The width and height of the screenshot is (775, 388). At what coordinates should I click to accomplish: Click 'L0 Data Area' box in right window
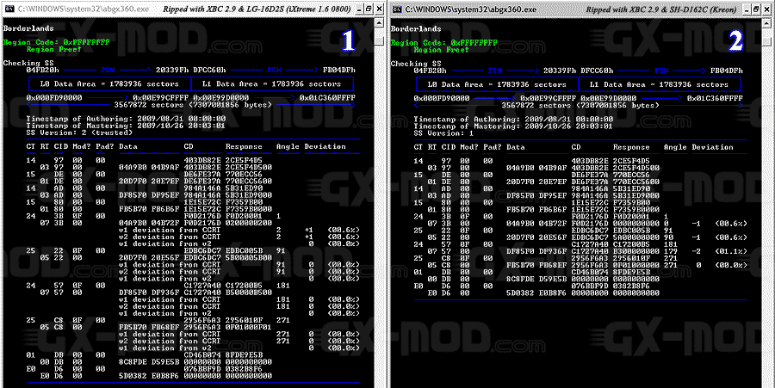pos(497,84)
